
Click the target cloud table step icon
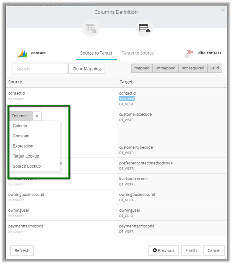pos(144,28)
